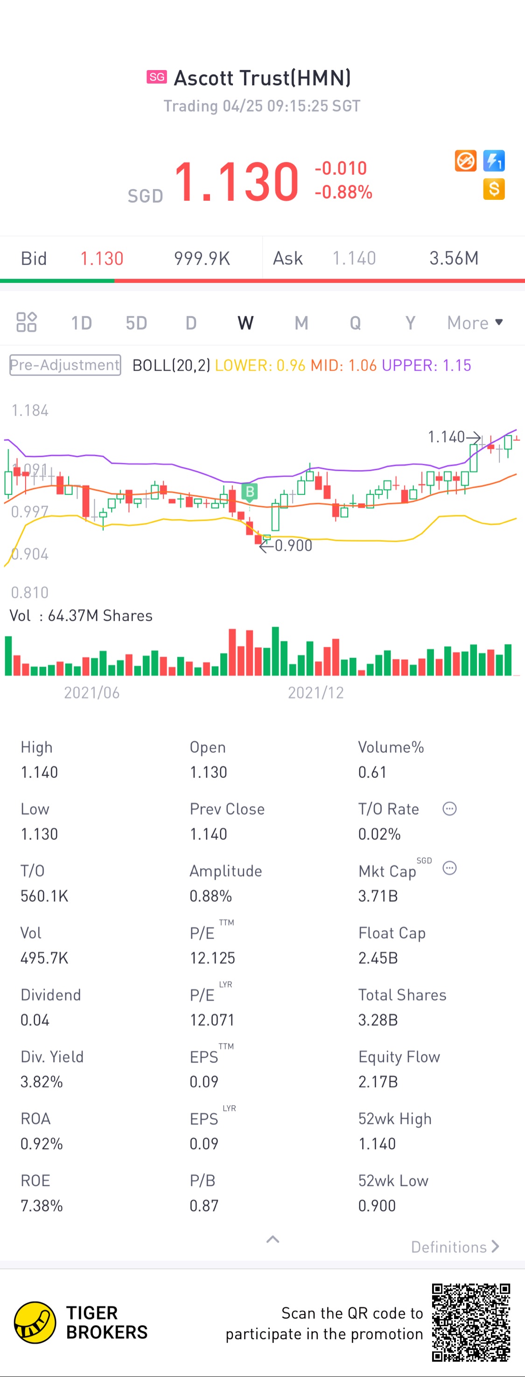The width and height of the screenshot is (525, 1377).
Task: Select the M monthly chart tab
Action: [301, 323]
